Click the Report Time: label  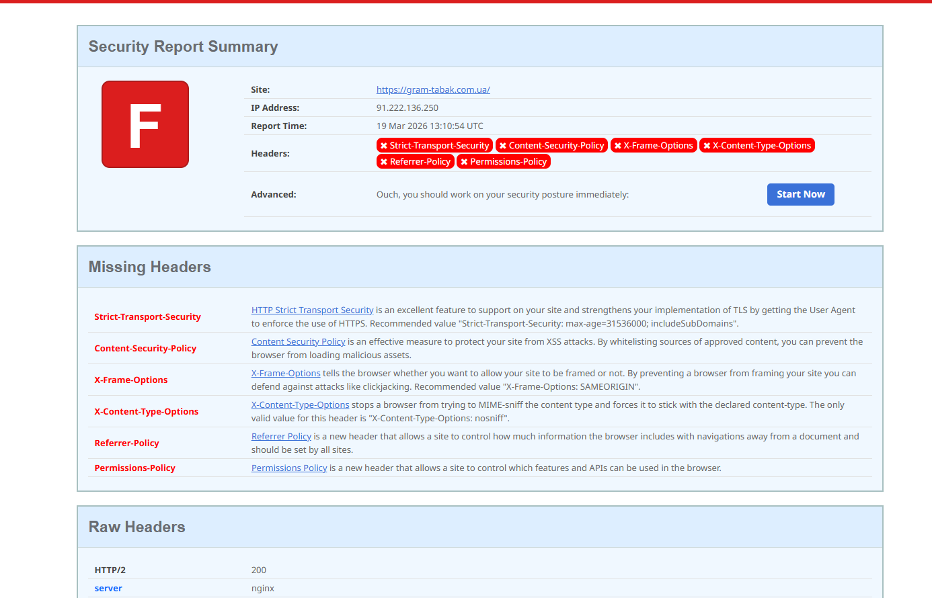[x=278, y=126]
